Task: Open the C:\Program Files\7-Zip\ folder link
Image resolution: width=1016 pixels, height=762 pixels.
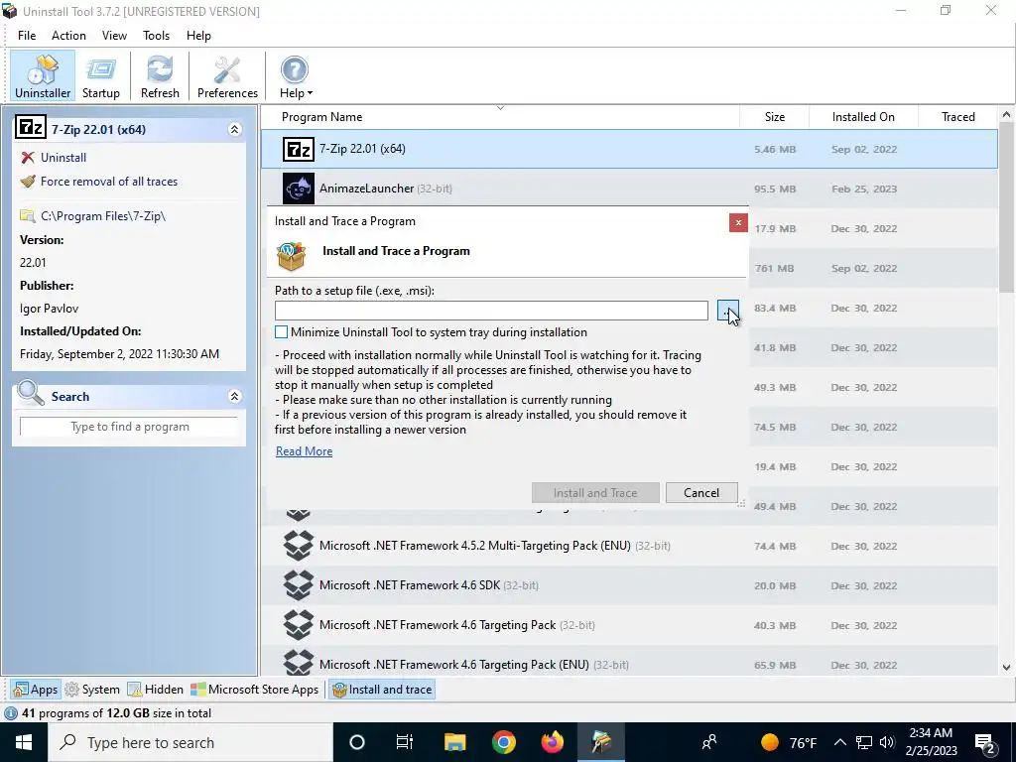Action: coord(103,215)
